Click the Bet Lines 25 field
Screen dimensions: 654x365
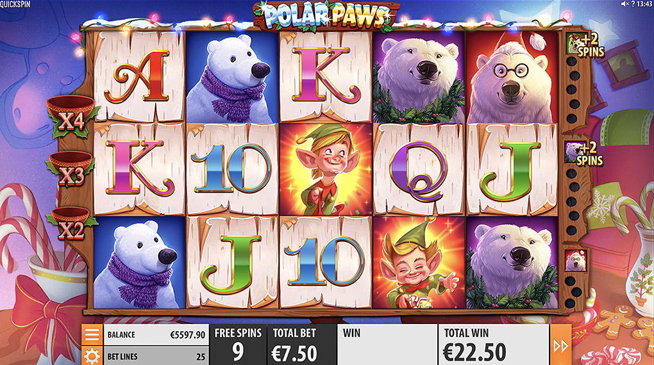point(156,356)
